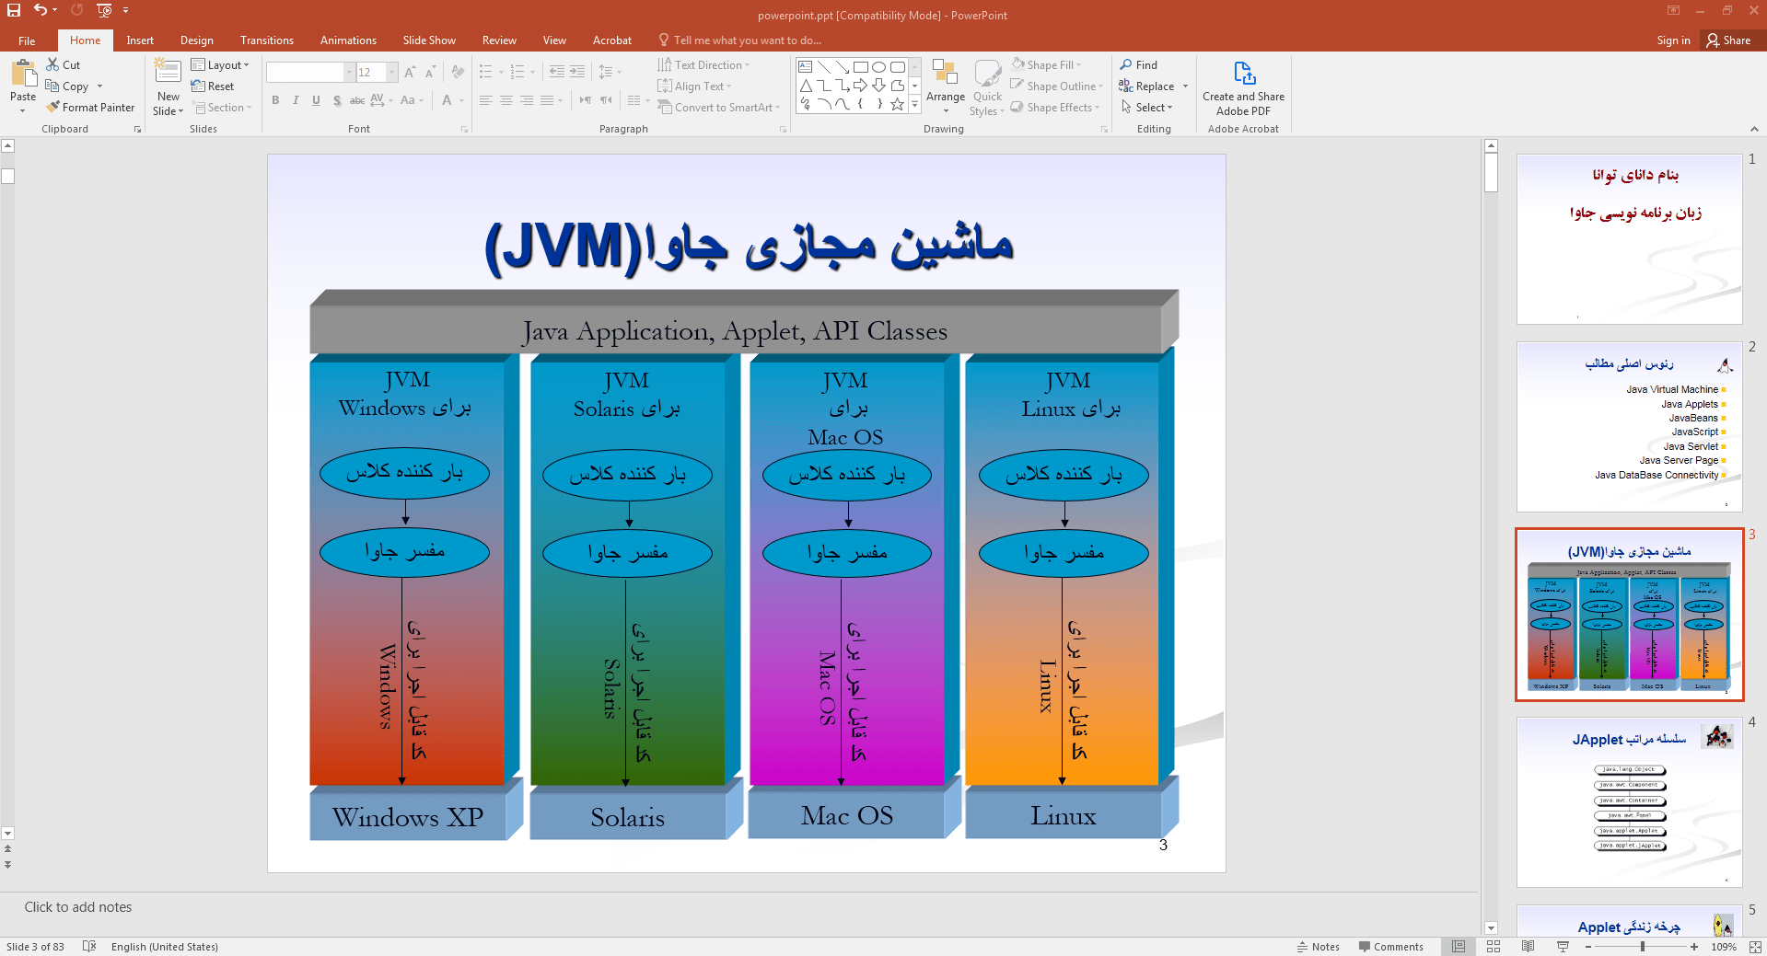
Task: Click the Find magnifier icon
Action: (1126, 64)
